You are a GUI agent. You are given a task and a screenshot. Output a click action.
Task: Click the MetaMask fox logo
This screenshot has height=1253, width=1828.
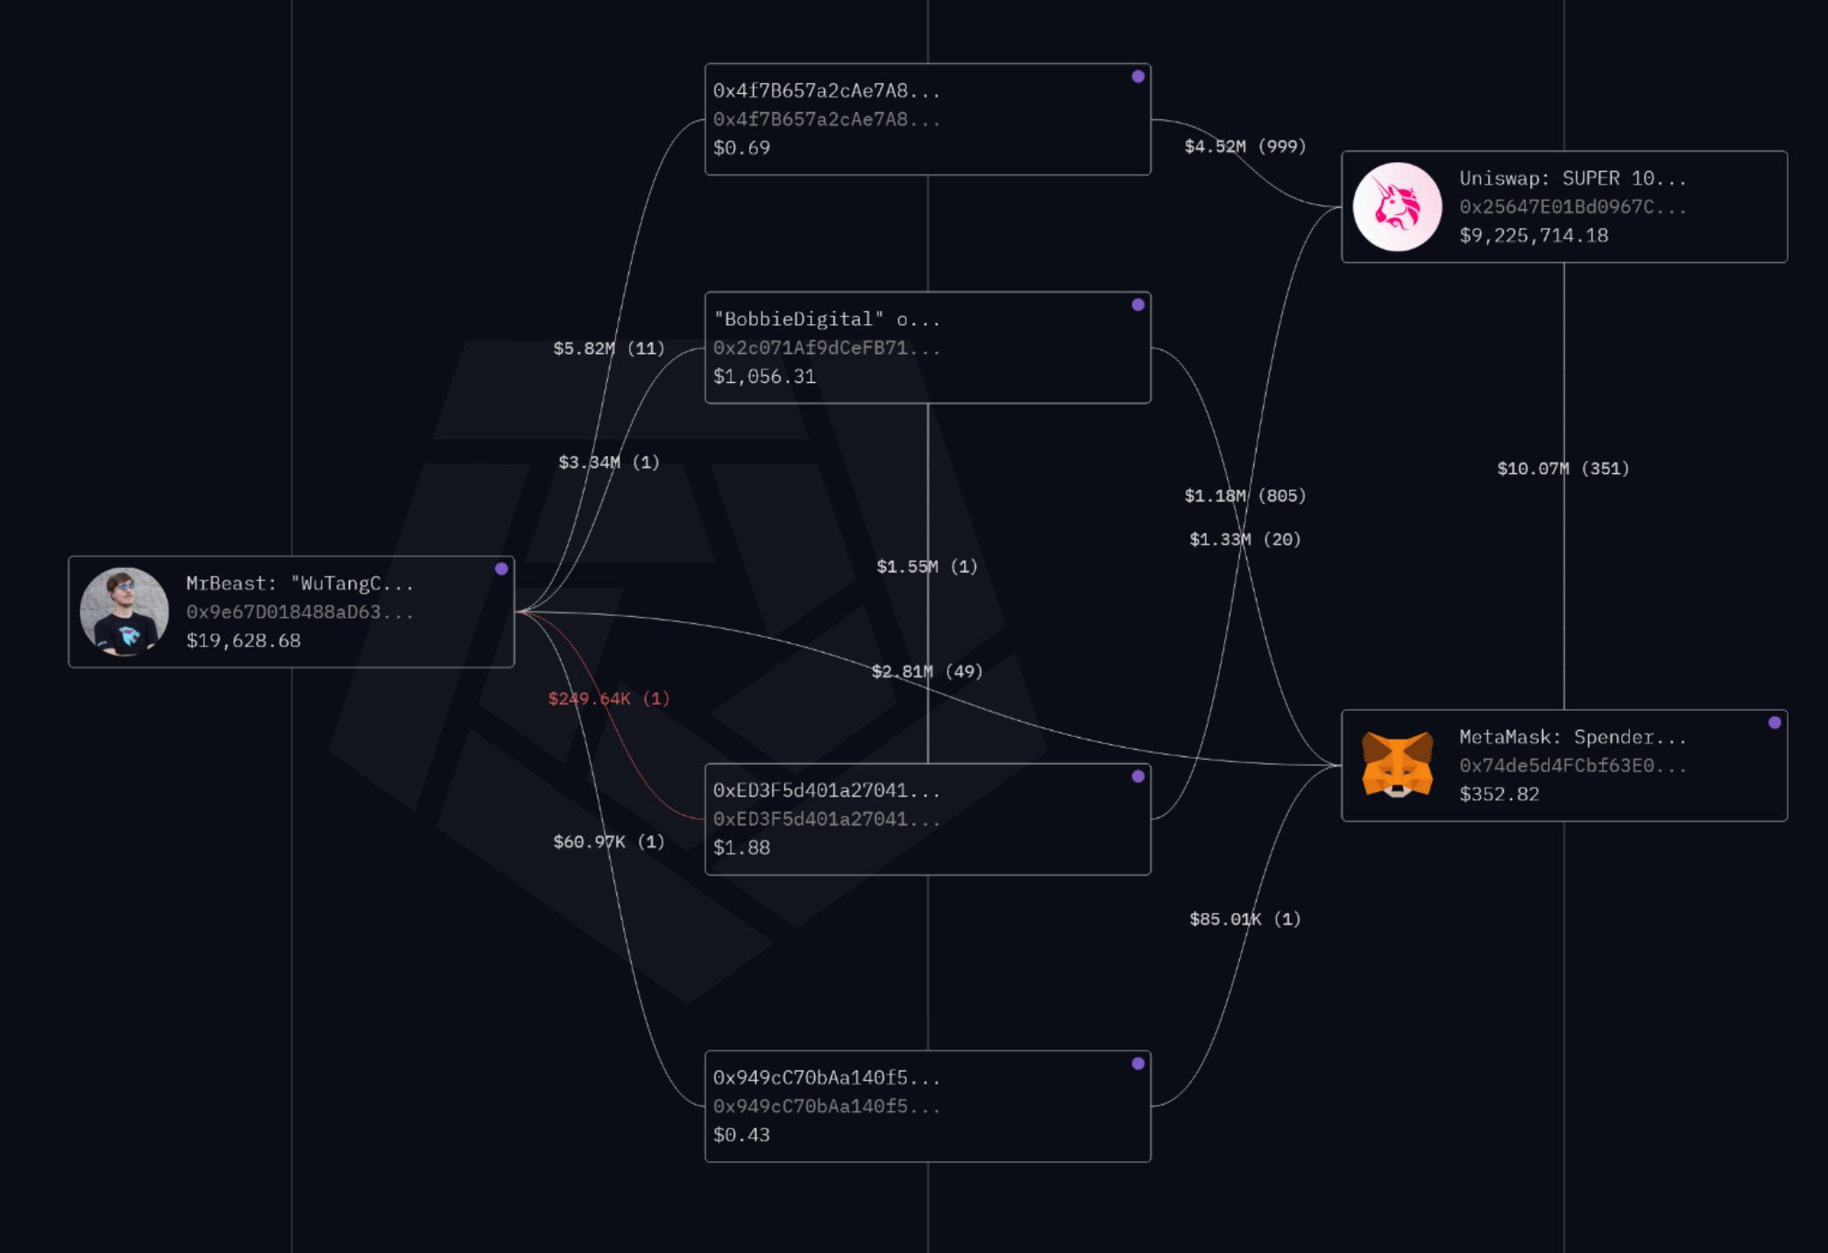pos(1397,765)
